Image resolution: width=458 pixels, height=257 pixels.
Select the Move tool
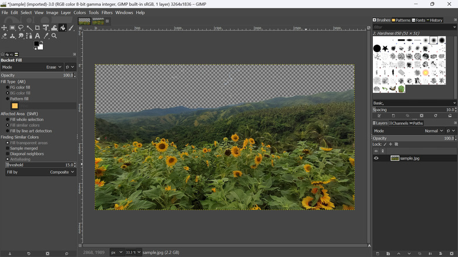4,28
